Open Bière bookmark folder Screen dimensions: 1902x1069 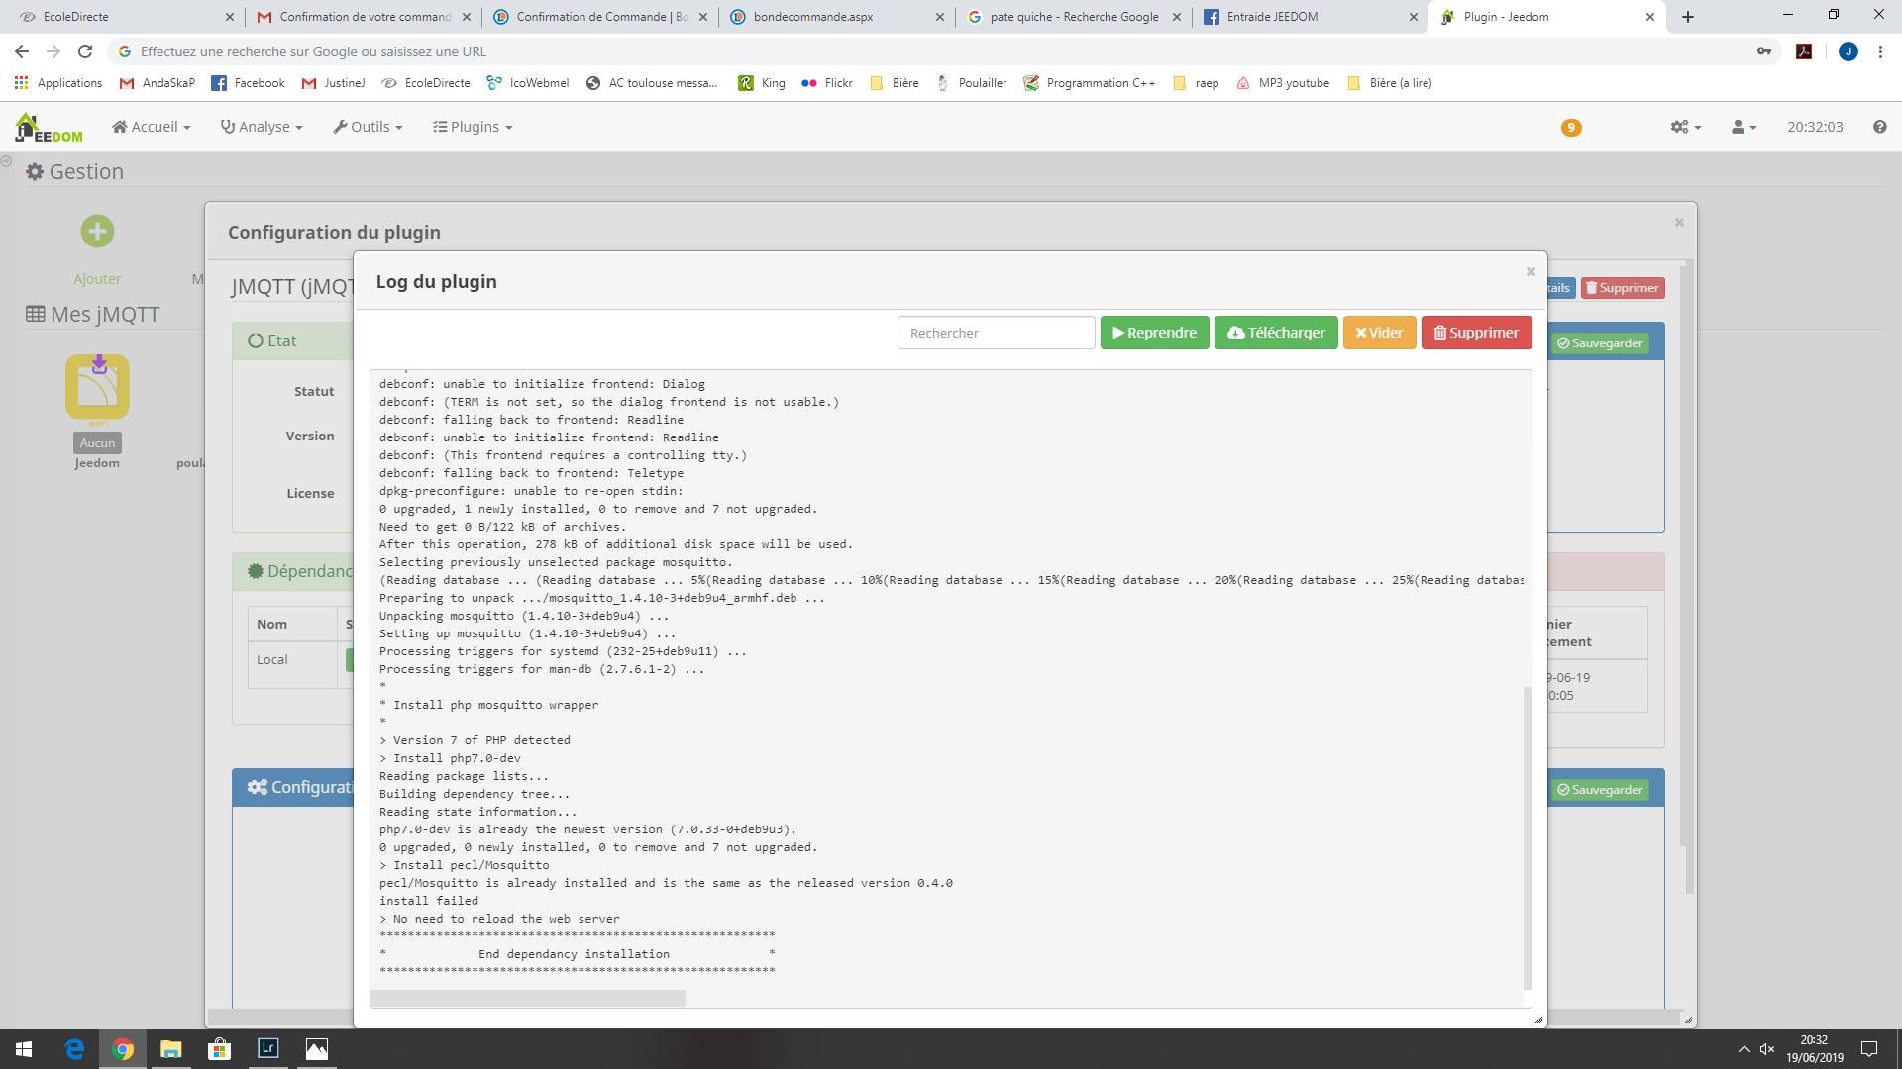tap(895, 83)
